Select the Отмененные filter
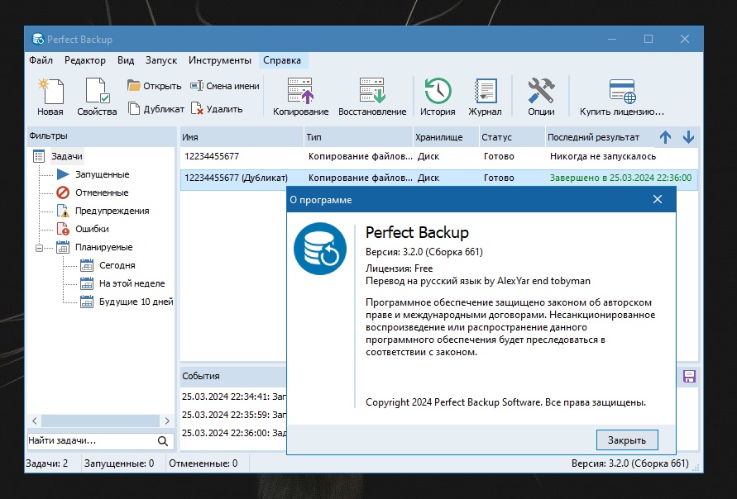The image size is (737, 499). click(102, 192)
